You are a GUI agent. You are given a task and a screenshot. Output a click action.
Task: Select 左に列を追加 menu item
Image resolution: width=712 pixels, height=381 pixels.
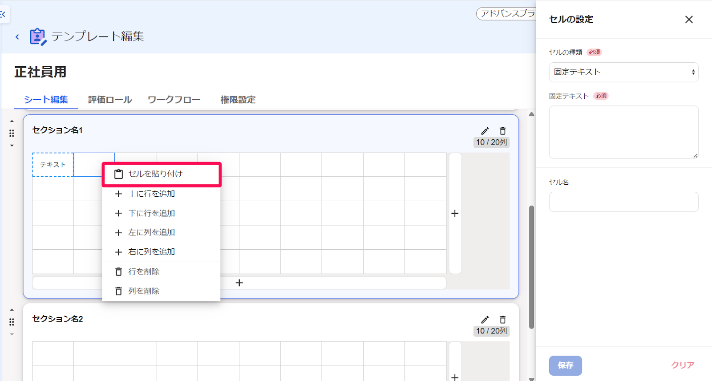click(x=161, y=232)
